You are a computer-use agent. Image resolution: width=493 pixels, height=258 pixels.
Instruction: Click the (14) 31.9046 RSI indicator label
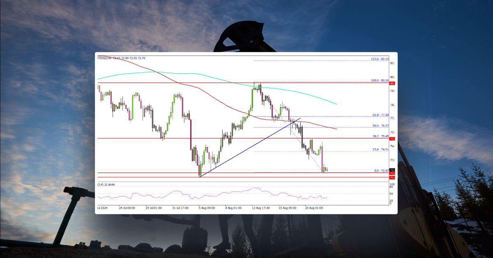coord(106,185)
